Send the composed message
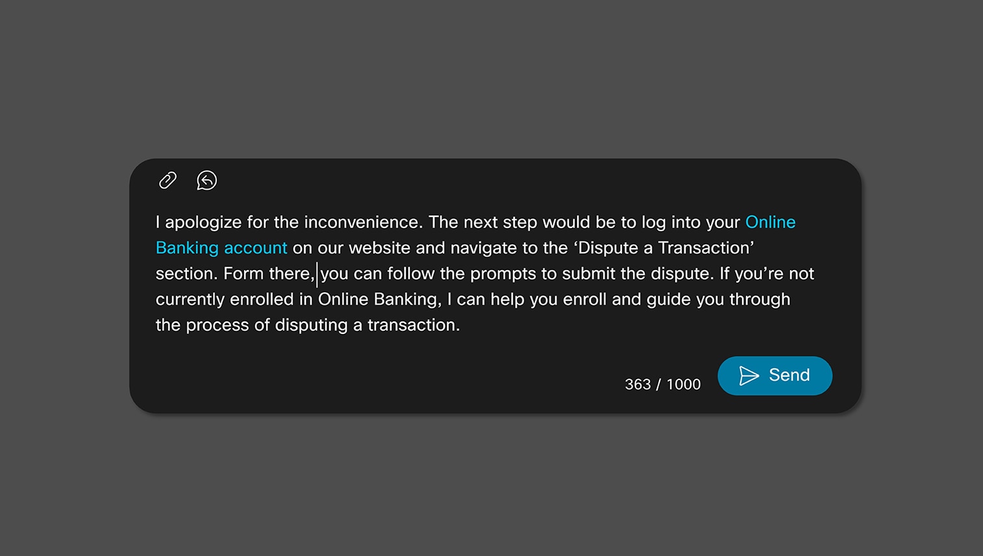 pyautogui.click(x=775, y=375)
